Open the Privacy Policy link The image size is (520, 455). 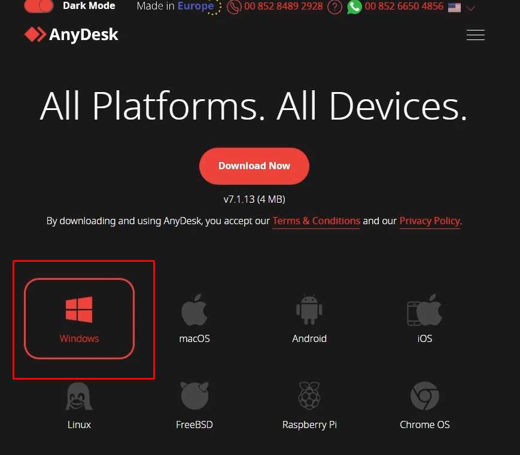coord(430,221)
